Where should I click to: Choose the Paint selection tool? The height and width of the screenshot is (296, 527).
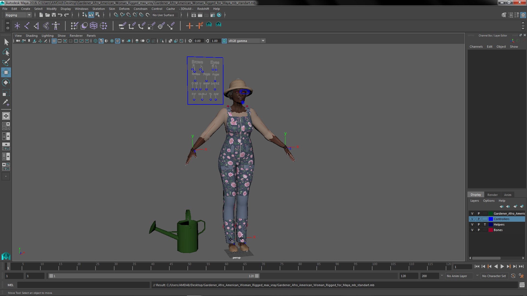[6, 62]
